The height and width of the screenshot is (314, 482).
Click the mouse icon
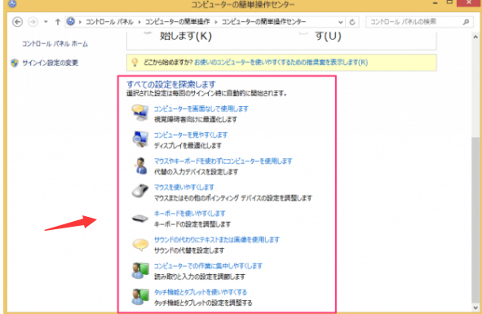[x=140, y=191]
